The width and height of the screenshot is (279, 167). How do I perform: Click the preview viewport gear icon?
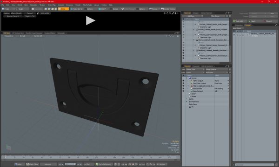(x=176, y=13)
